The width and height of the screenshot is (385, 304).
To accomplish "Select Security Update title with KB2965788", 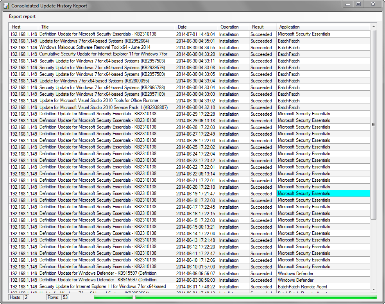I will 106,88.
